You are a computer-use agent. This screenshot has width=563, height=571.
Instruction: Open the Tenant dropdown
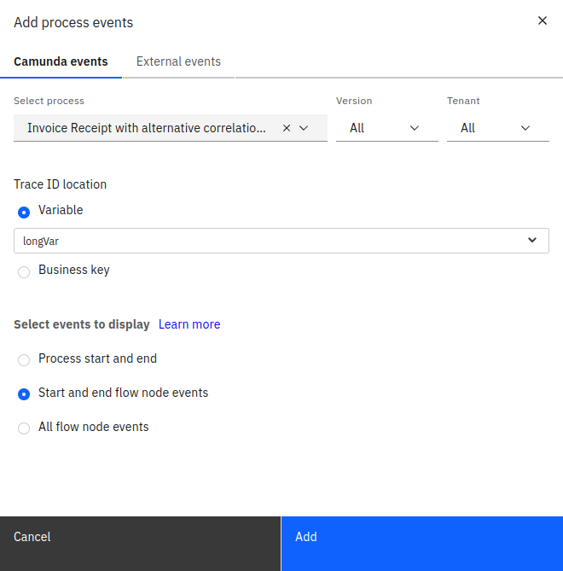point(496,128)
